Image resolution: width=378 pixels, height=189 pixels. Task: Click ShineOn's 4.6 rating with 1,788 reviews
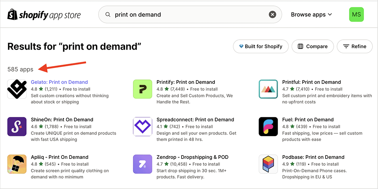(x=45, y=126)
